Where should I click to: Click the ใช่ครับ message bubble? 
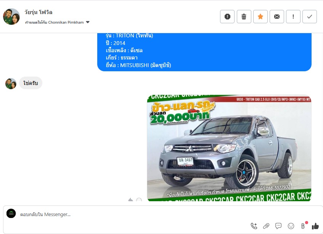click(x=31, y=83)
